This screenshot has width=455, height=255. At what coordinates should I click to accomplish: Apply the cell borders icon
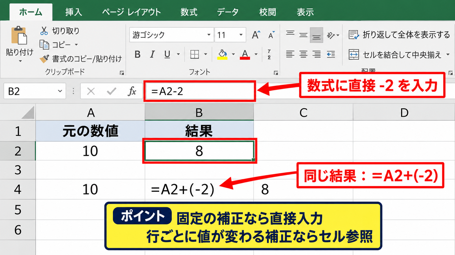click(x=194, y=54)
